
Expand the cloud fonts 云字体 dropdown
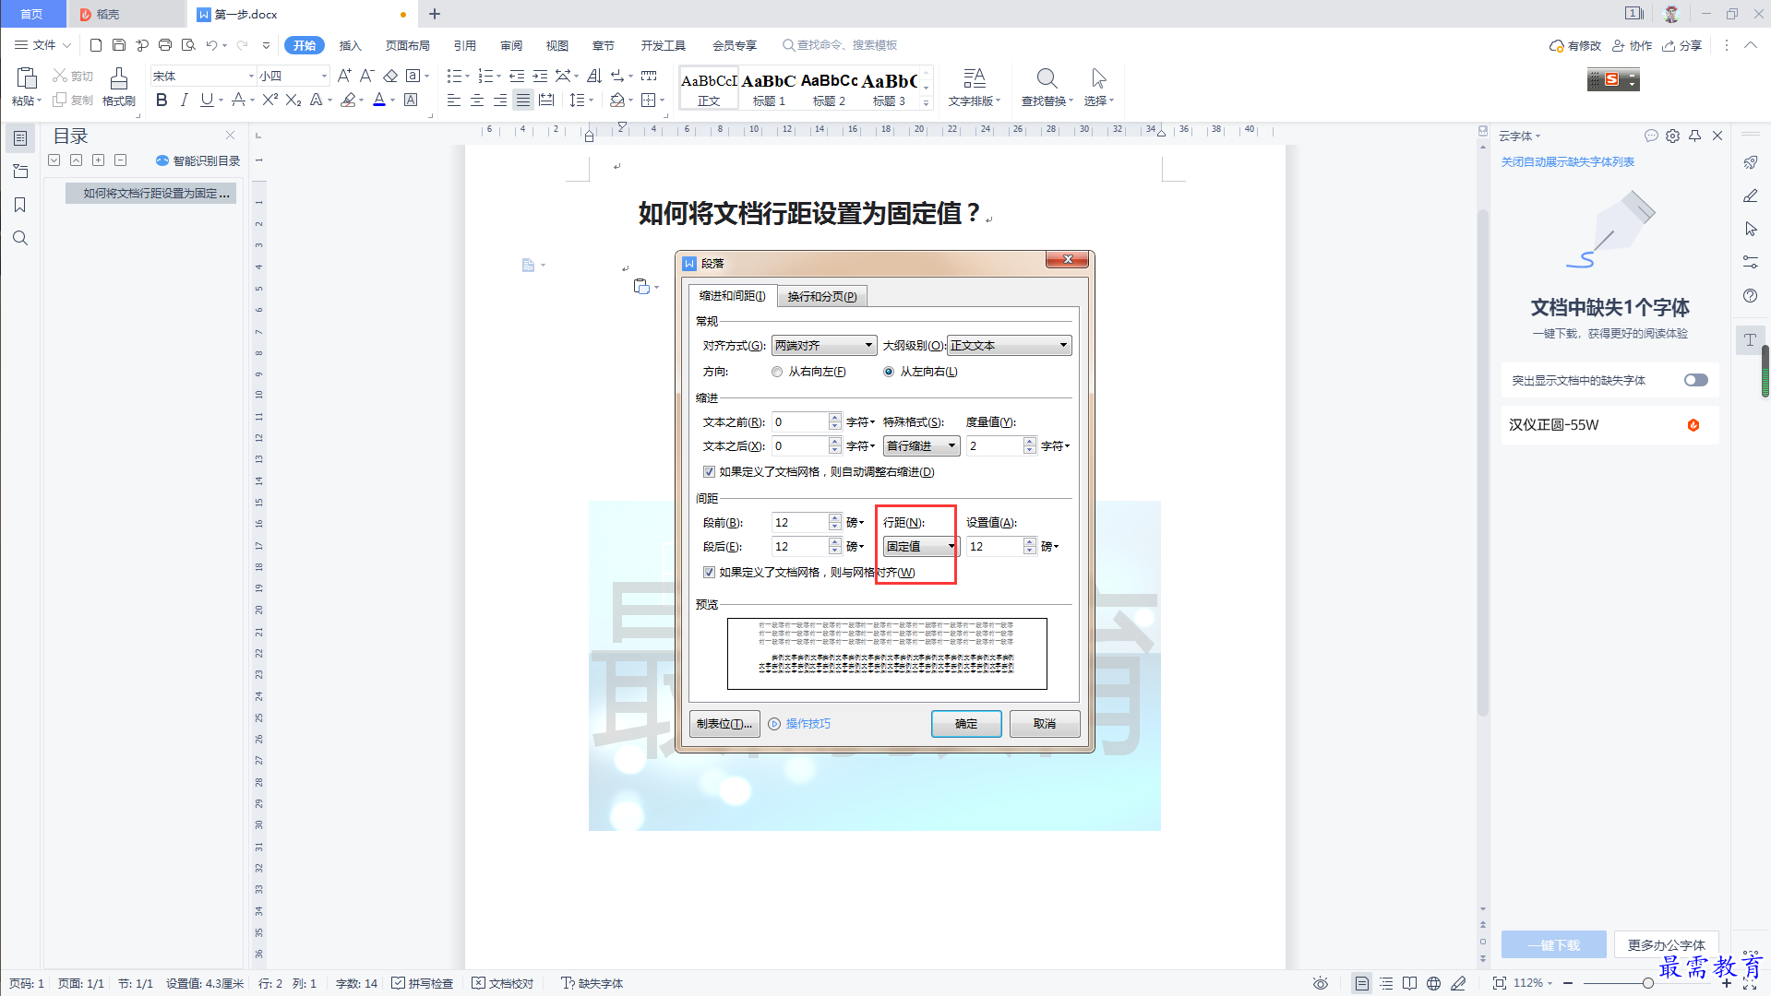(1519, 136)
